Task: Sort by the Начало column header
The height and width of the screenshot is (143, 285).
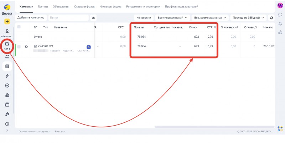Action: 268,27
